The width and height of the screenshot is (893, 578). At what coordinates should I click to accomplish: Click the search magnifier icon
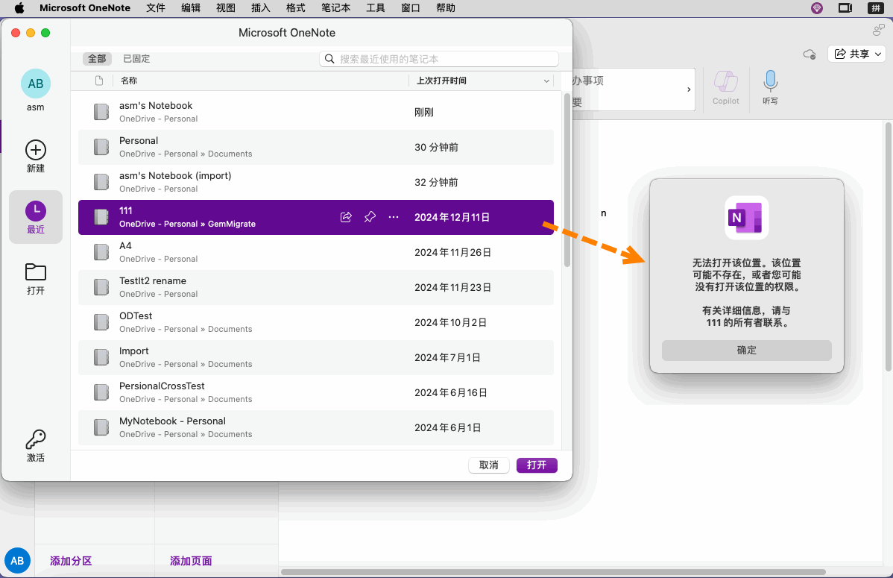click(x=329, y=59)
